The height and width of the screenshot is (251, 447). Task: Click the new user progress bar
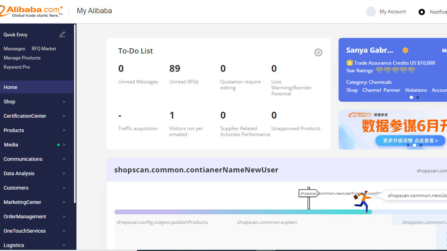pyautogui.click(x=243, y=212)
